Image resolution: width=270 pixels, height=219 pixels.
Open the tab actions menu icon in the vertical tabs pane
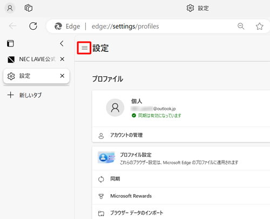click(x=10, y=43)
